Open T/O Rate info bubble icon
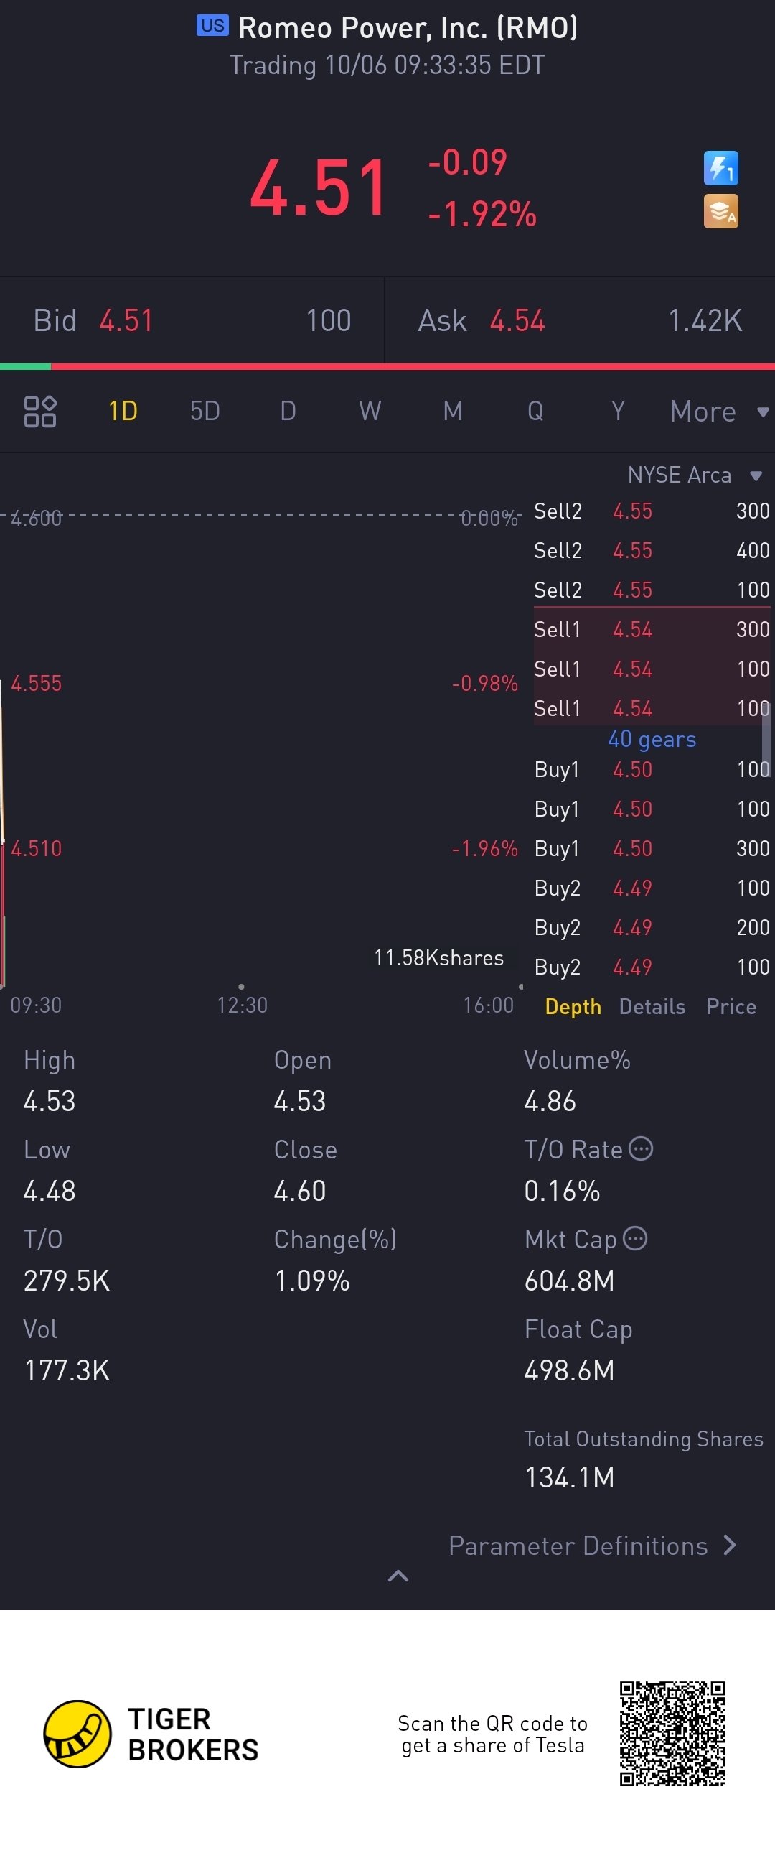775x1858 pixels. click(x=641, y=1148)
